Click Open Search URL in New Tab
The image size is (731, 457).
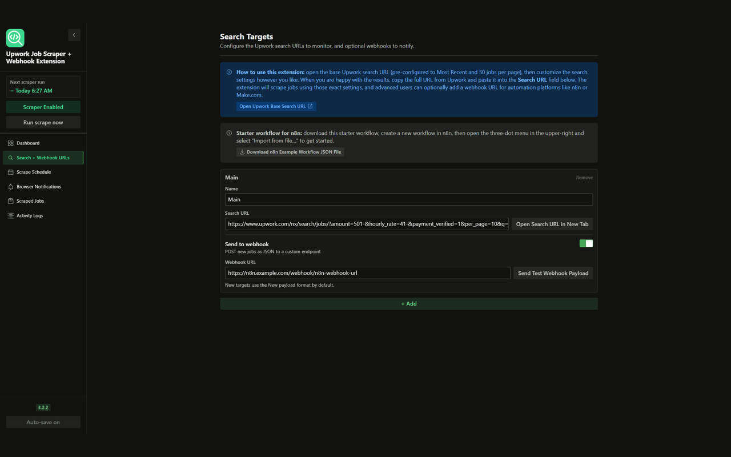click(552, 224)
